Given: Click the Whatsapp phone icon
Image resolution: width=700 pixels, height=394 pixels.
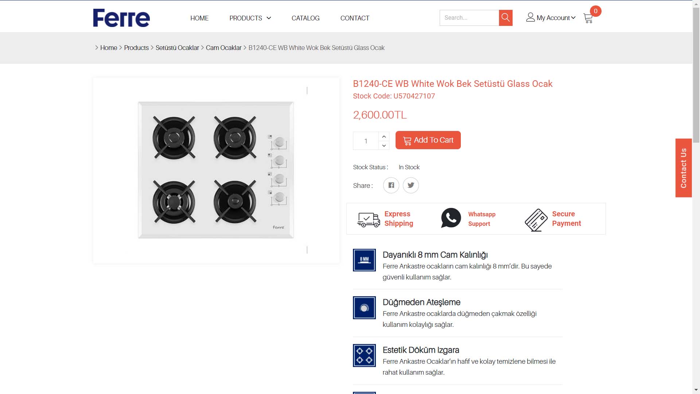Looking at the screenshot, I should click(x=451, y=218).
